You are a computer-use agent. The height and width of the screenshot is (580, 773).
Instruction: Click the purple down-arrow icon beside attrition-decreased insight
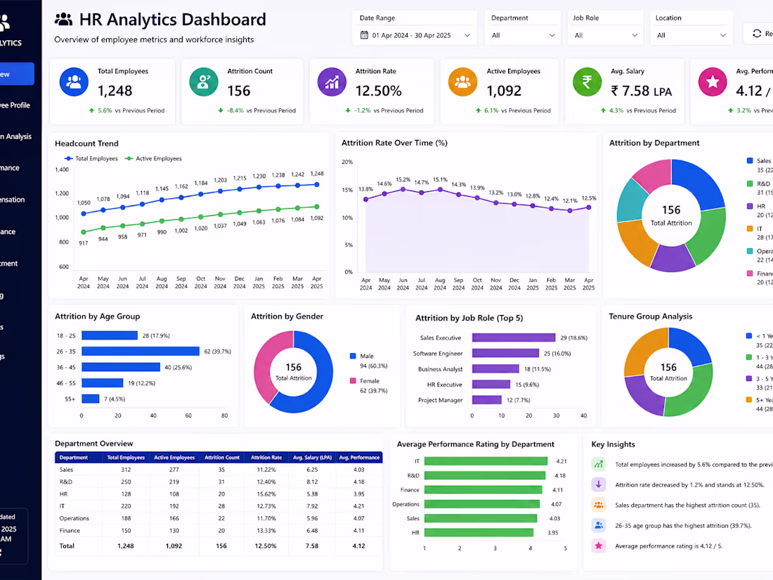coord(599,484)
